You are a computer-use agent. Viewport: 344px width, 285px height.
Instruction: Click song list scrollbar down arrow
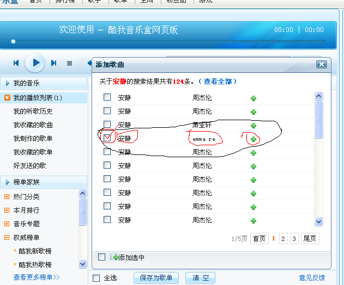[x=318, y=221]
